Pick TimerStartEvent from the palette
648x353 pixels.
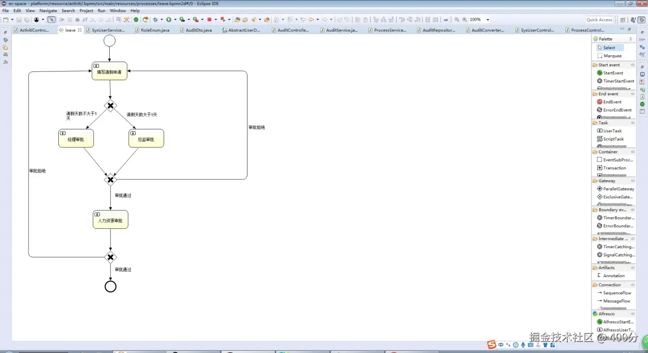click(x=616, y=81)
